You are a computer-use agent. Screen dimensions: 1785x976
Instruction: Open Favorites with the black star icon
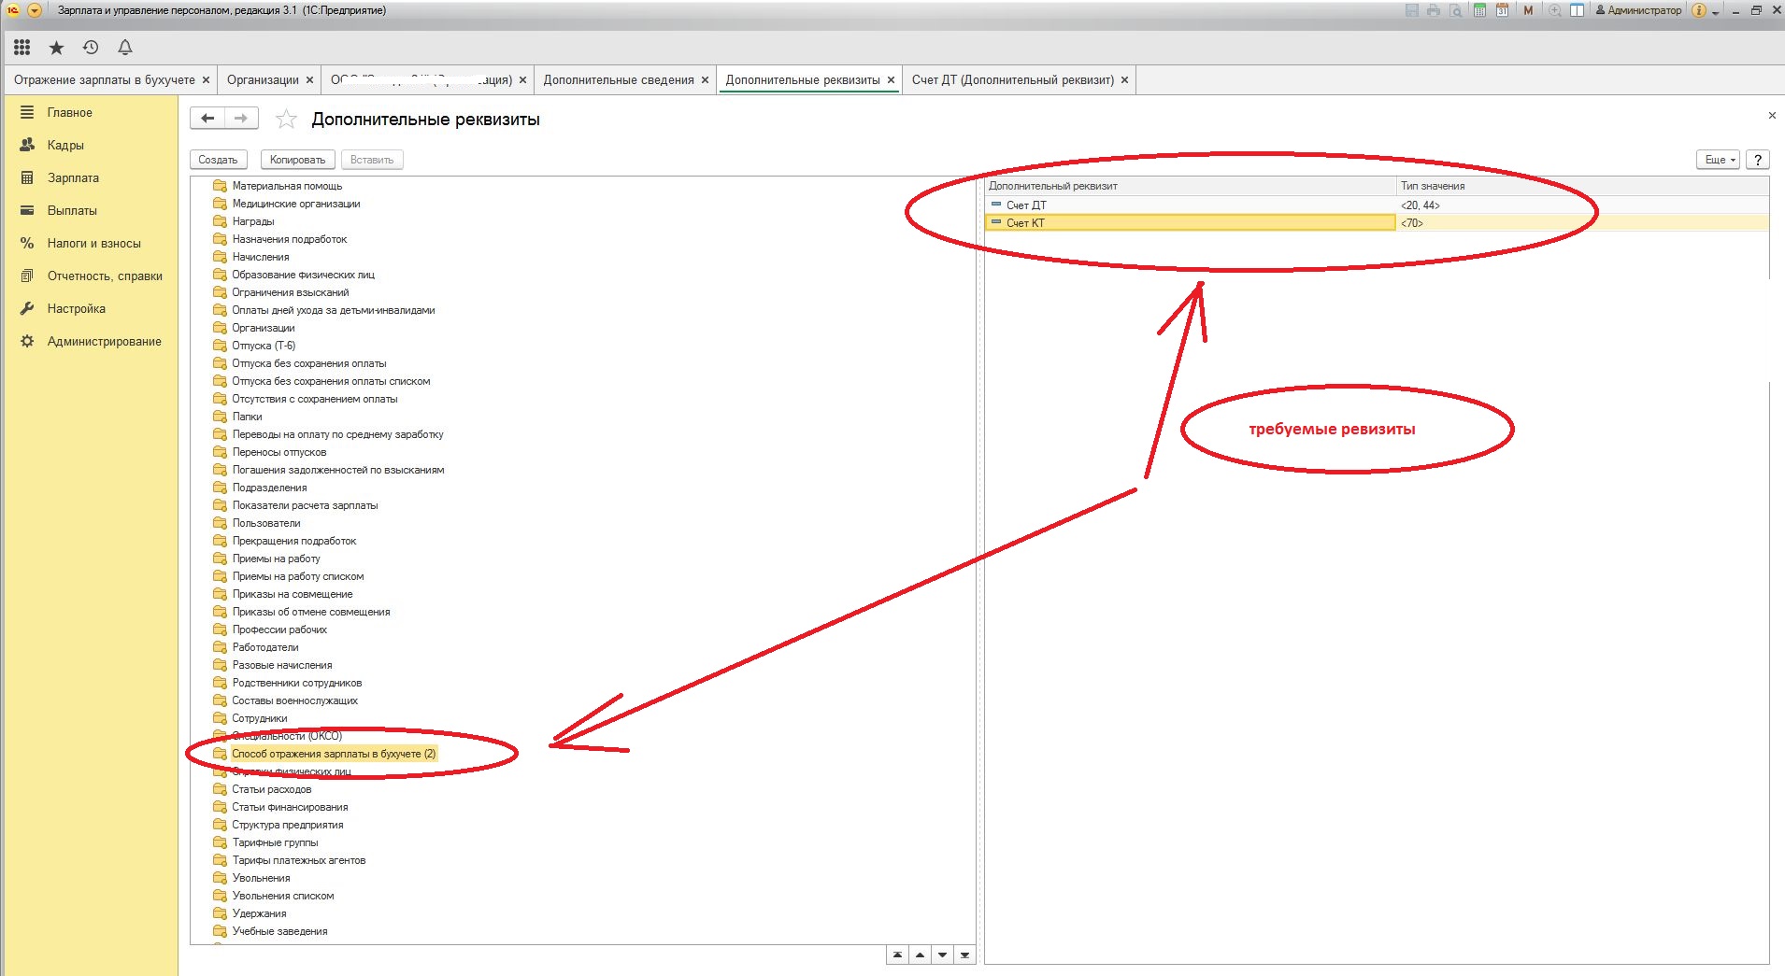[56, 48]
